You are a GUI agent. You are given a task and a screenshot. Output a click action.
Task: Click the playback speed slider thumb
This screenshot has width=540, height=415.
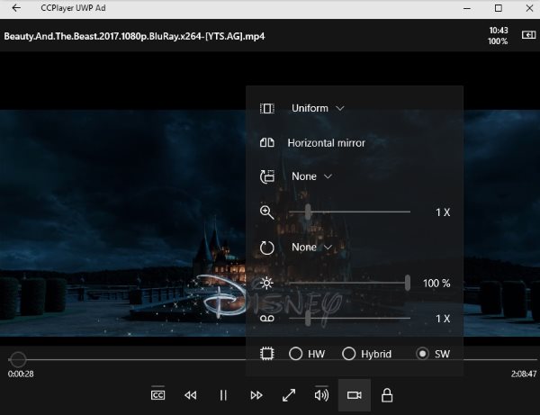(x=308, y=318)
